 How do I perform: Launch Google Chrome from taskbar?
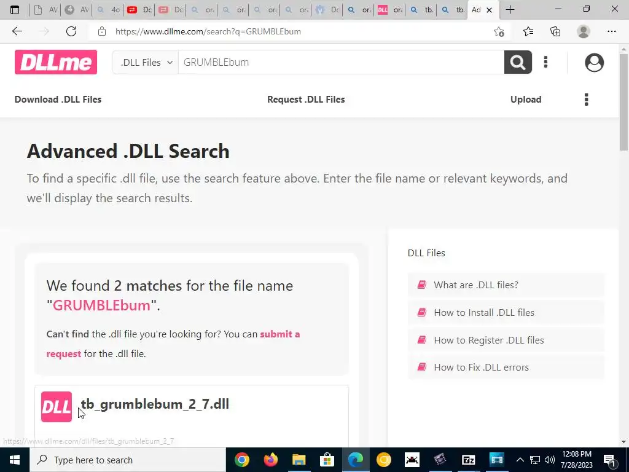coord(242,460)
